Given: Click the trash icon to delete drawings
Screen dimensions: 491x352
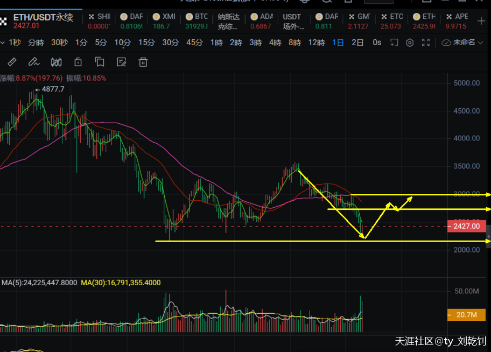Looking at the screenshot, I should [x=143, y=62].
